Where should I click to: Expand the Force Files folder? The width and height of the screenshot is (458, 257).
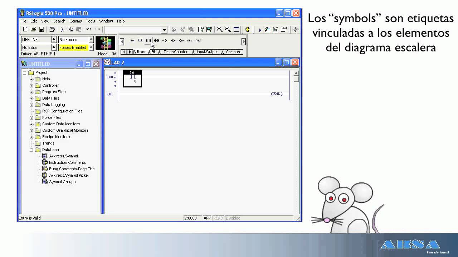pos(31,118)
